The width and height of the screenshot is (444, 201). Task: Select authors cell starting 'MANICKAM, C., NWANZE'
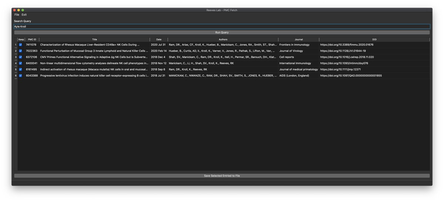(x=223, y=76)
